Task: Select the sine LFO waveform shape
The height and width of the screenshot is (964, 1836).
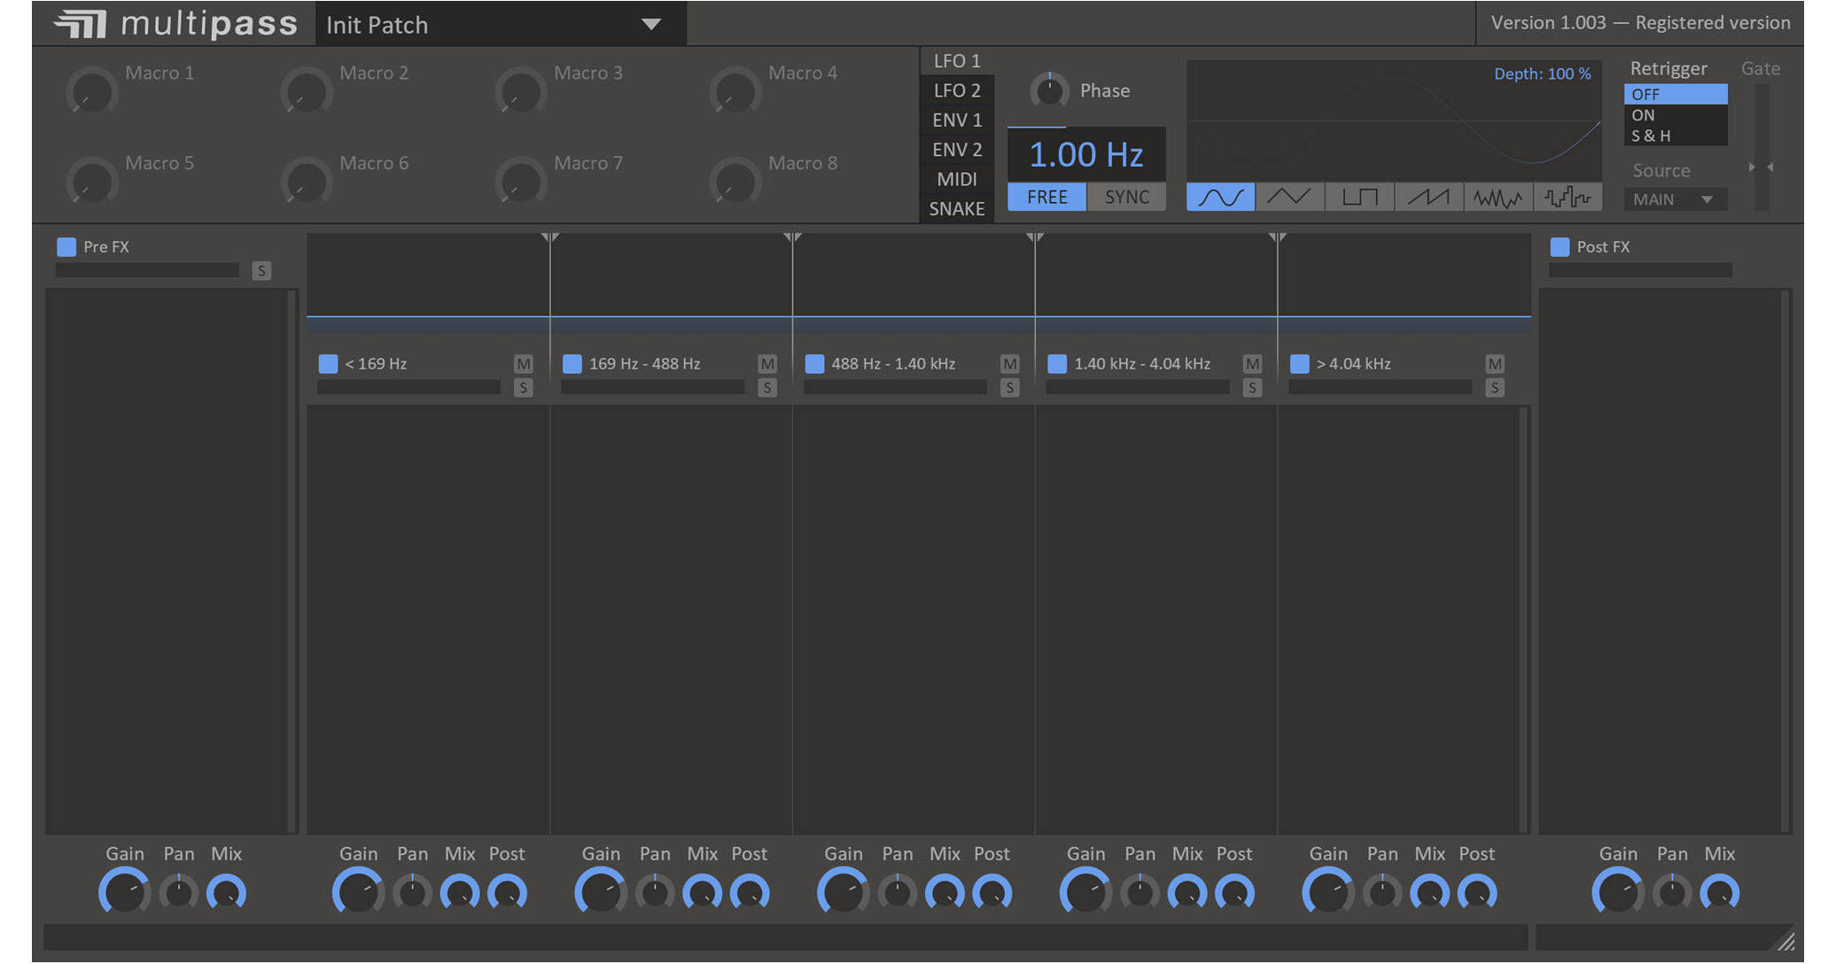Action: tap(1220, 197)
